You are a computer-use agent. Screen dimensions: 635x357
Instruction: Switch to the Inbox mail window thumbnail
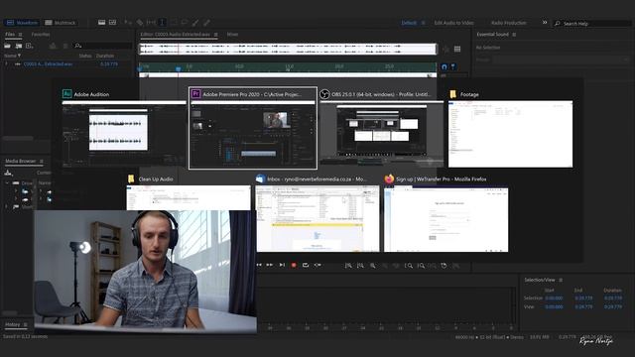tap(317, 213)
